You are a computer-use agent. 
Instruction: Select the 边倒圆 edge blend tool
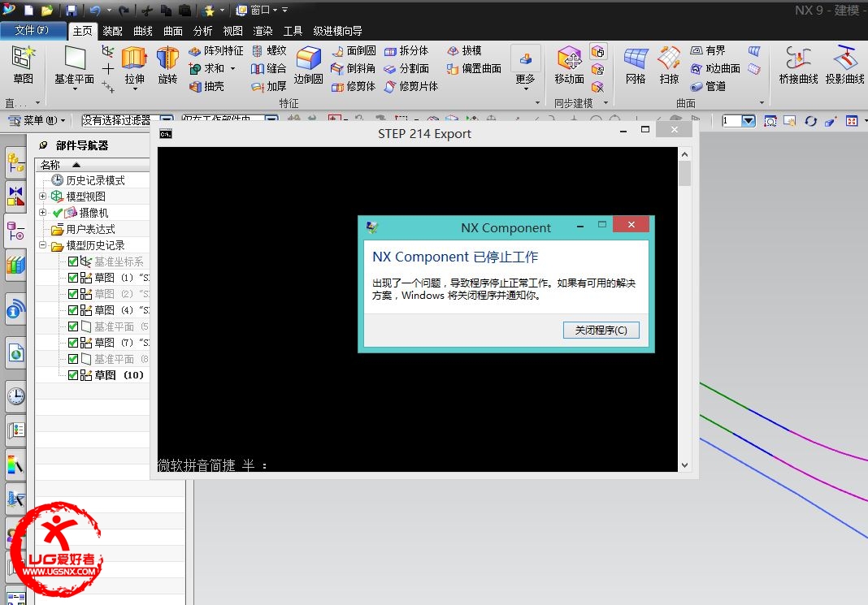[x=308, y=65]
